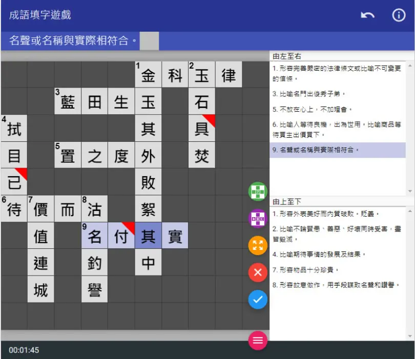415x359 pixels.
Task: Click the red X clear button
Action: pos(258,272)
